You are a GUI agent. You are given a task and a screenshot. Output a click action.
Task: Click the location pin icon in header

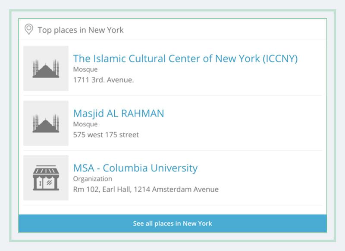[x=29, y=29]
